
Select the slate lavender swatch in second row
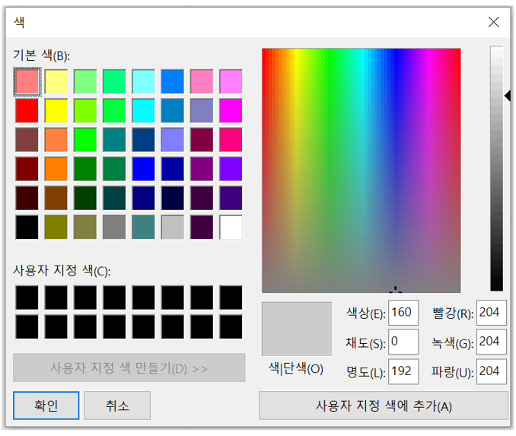[202, 111]
